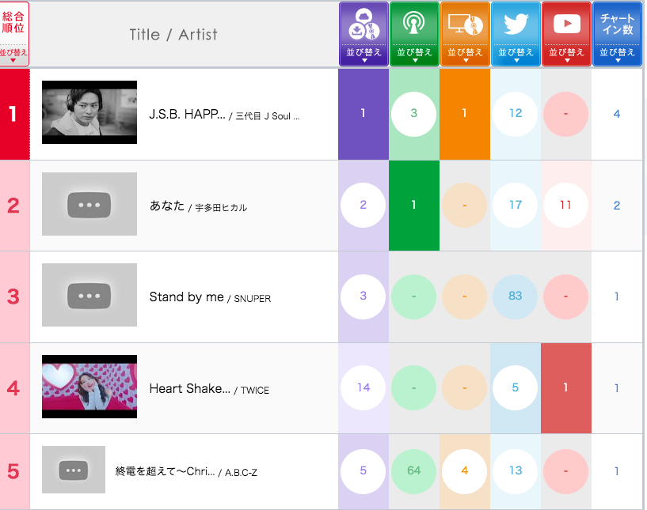
Task: Click the Heart Shake... song title
Action: coord(189,389)
